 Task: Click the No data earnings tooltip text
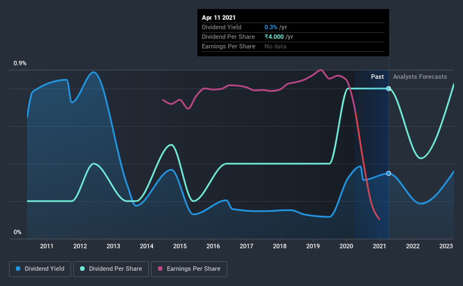pos(275,46)
